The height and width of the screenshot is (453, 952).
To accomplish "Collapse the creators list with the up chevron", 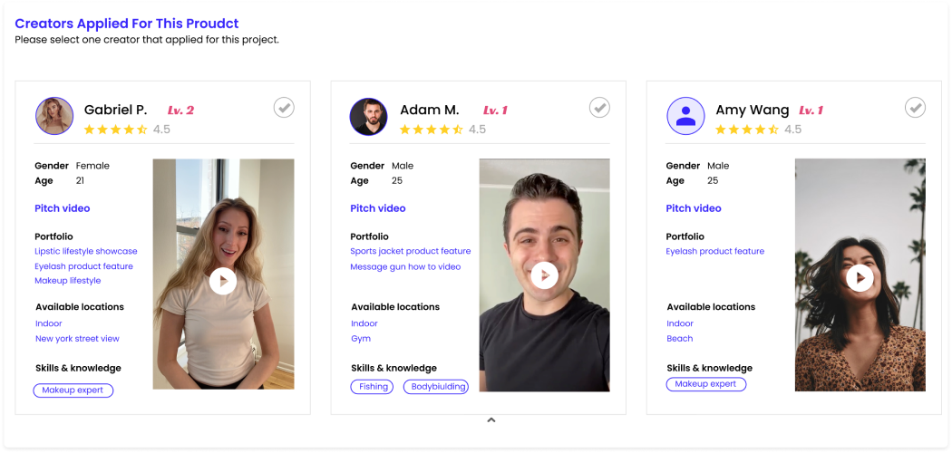I will 491,419.
